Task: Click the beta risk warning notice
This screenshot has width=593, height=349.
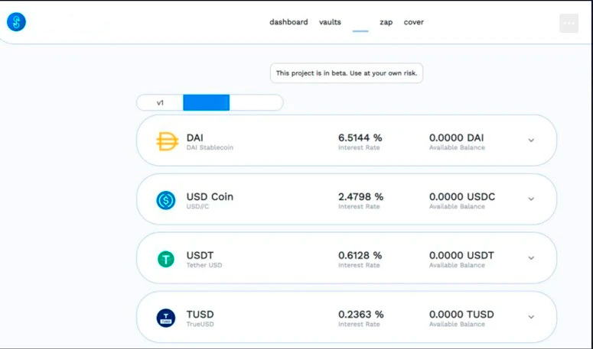Action: tap(347, 73)
